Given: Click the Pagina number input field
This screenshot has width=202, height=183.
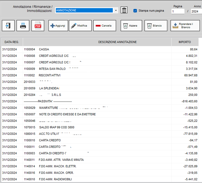Looking at the screenshot, I should (178, 11).
